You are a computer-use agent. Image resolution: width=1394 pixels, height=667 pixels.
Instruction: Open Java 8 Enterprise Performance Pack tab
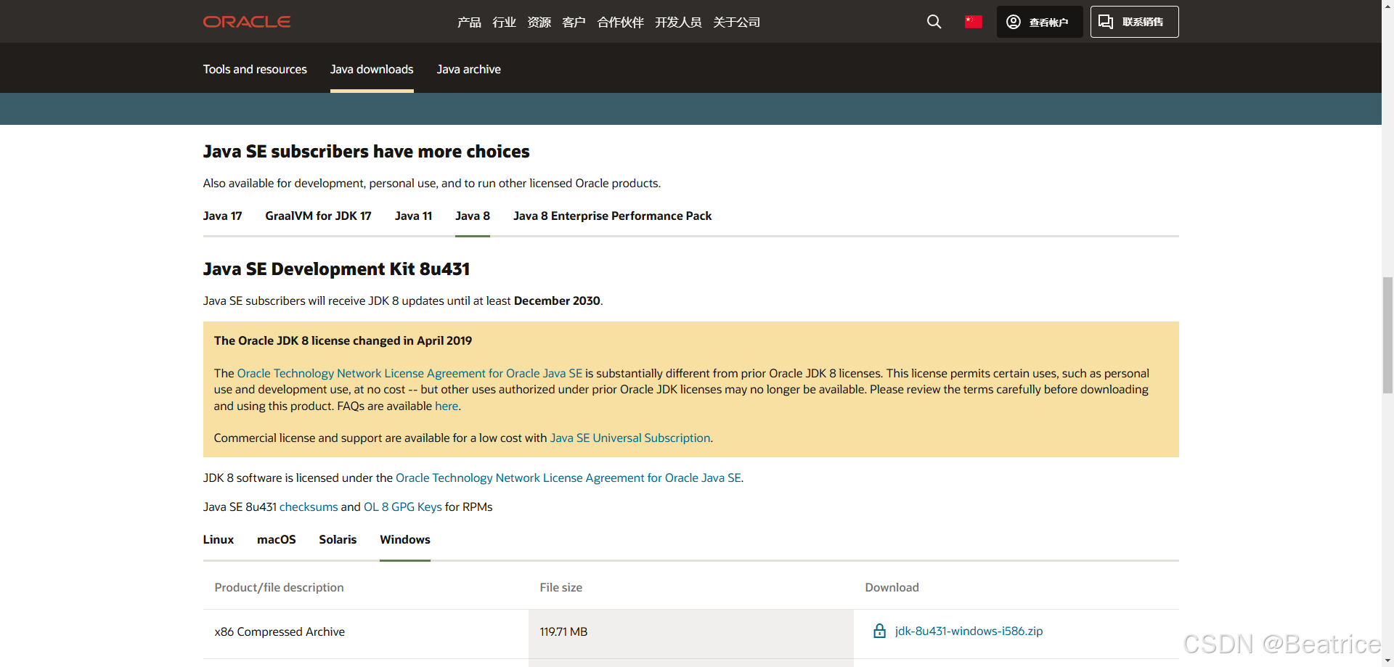click(x=612, y=216)
